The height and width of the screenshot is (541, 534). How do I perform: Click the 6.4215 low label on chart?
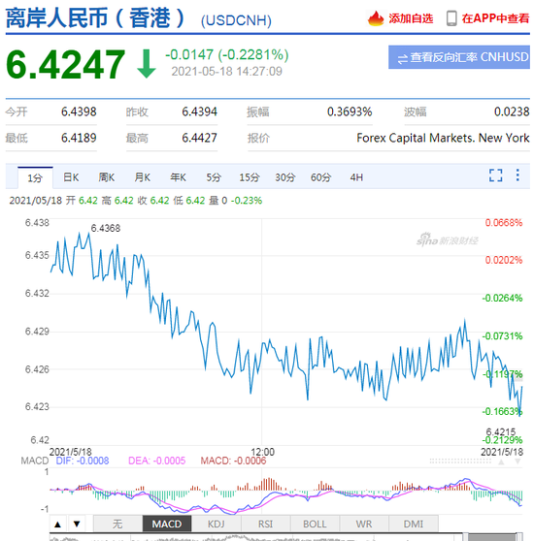500,431
